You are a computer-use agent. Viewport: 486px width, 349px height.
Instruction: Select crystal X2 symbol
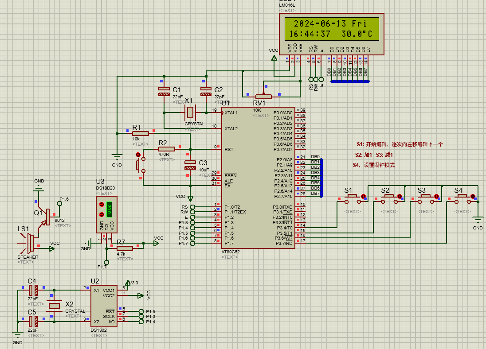click(x=54, y=306)
